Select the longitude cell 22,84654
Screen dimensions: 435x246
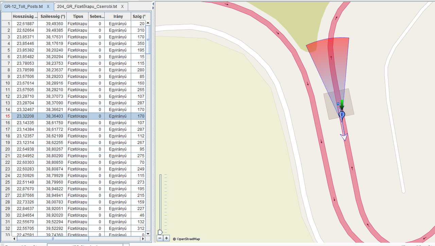coord(24,215)
